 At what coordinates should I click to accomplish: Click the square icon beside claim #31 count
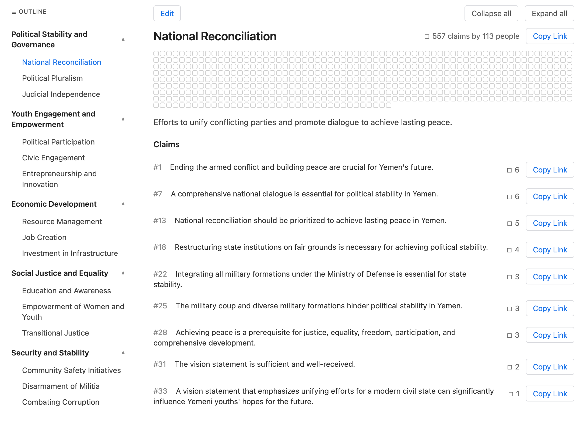pyautogui.click(x=509, y=367)
